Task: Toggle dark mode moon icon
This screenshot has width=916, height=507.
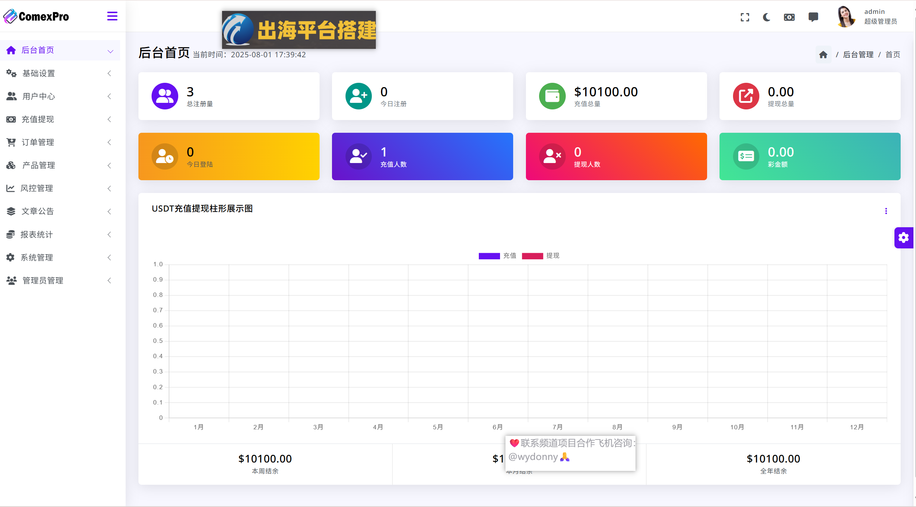Action: tap(767, 17)
